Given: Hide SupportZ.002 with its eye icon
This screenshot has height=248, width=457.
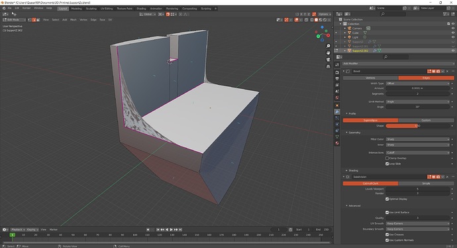Looking at the screenshot, I should coord(453,50).
